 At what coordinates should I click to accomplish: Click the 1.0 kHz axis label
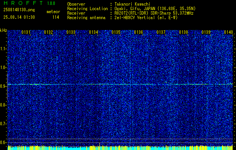pos(3,67)
